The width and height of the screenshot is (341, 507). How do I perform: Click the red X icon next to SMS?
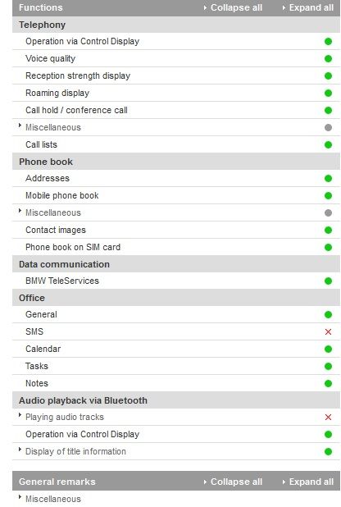point(328,331)
